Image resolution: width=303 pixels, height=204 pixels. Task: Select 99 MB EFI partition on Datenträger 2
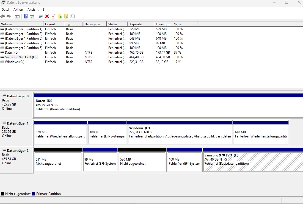click(x=100, y=159)
